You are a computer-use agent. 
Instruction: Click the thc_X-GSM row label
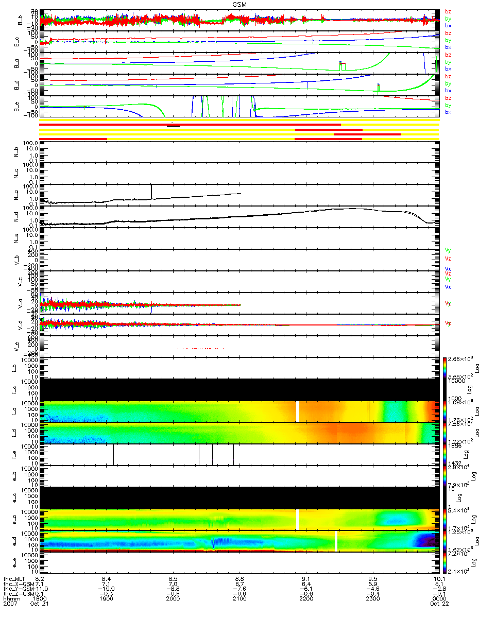point(19,583)
